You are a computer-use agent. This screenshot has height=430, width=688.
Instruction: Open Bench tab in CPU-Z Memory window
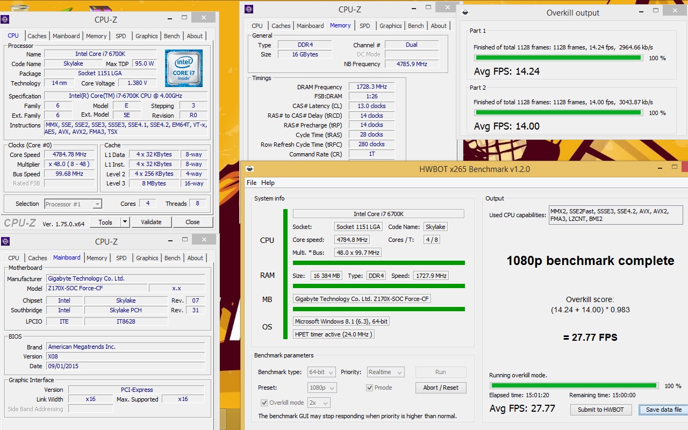pyautogui.click(x=415, y=26)
